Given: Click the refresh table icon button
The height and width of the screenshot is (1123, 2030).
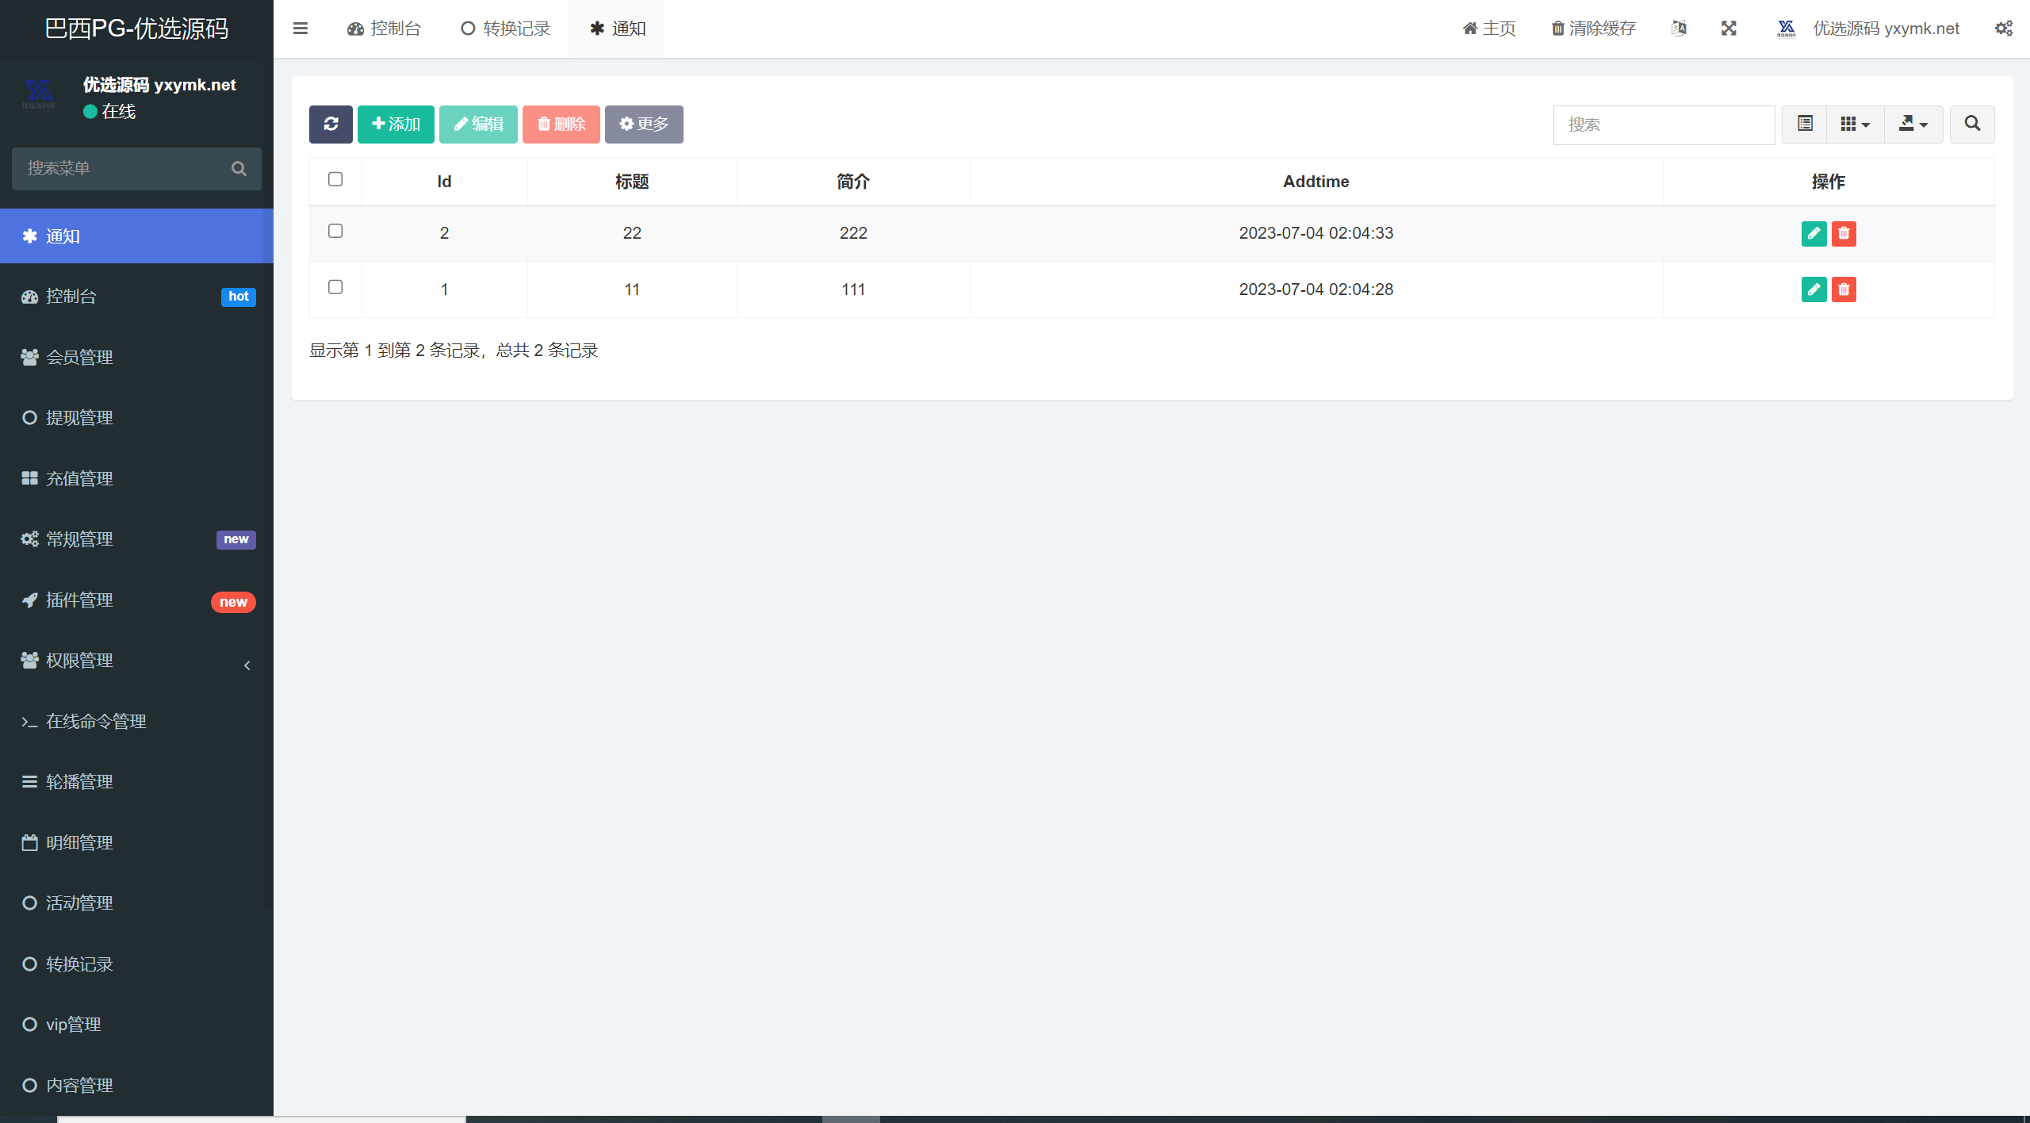Looking at the screenshot, I should 331,125.
